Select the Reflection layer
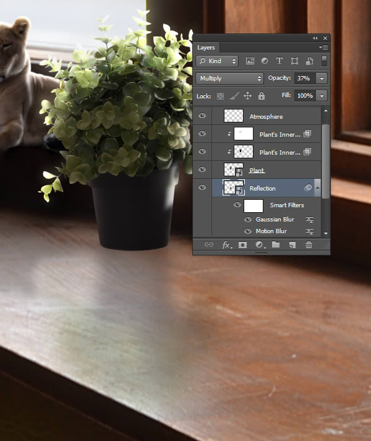Viewport: 371px width, 441px height. click(x=267, y=188)
